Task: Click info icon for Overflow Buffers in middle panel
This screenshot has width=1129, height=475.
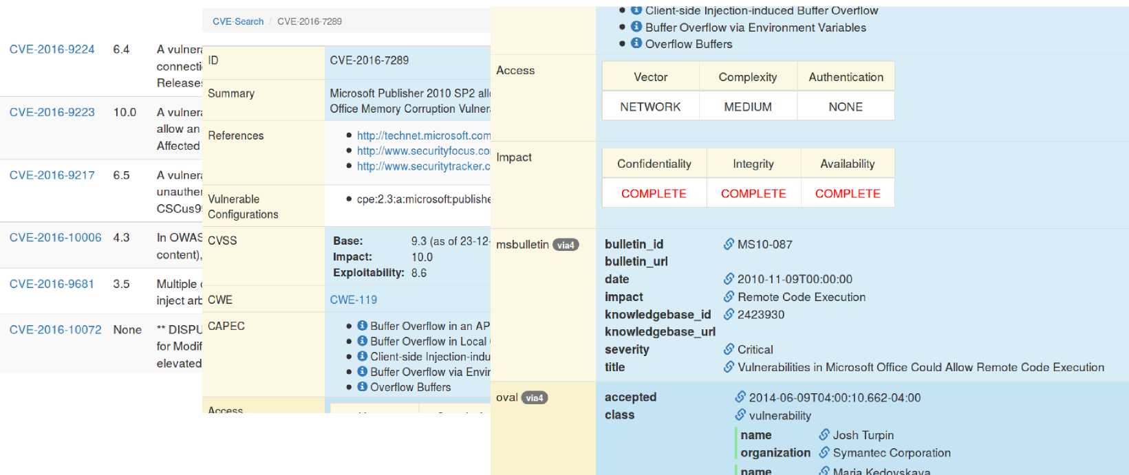Action: [x=363, y=386]
